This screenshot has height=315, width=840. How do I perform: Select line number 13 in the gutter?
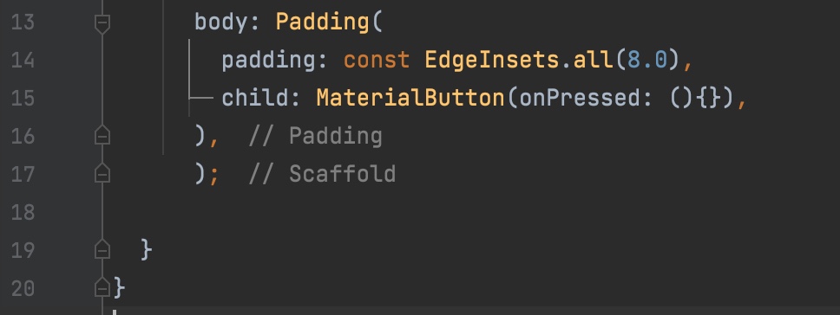[23, 22]
